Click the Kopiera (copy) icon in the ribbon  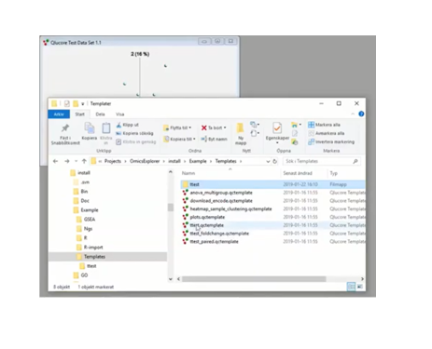(90, 128)
